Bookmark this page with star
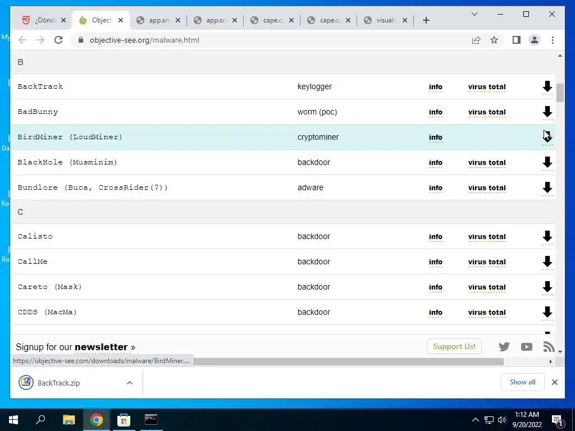The width and height of the screenshot is (575, 431). point(494,40)
